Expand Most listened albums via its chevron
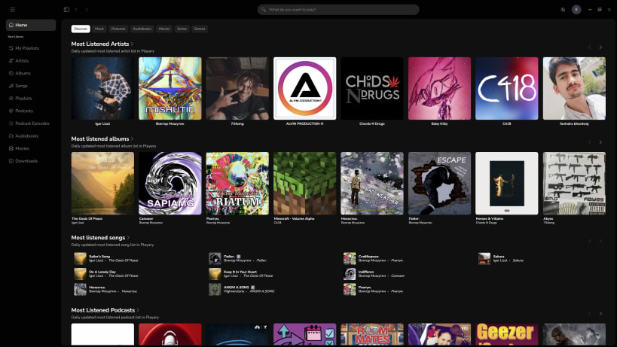This screenshot has height=347, width=617. pos(133,138)
